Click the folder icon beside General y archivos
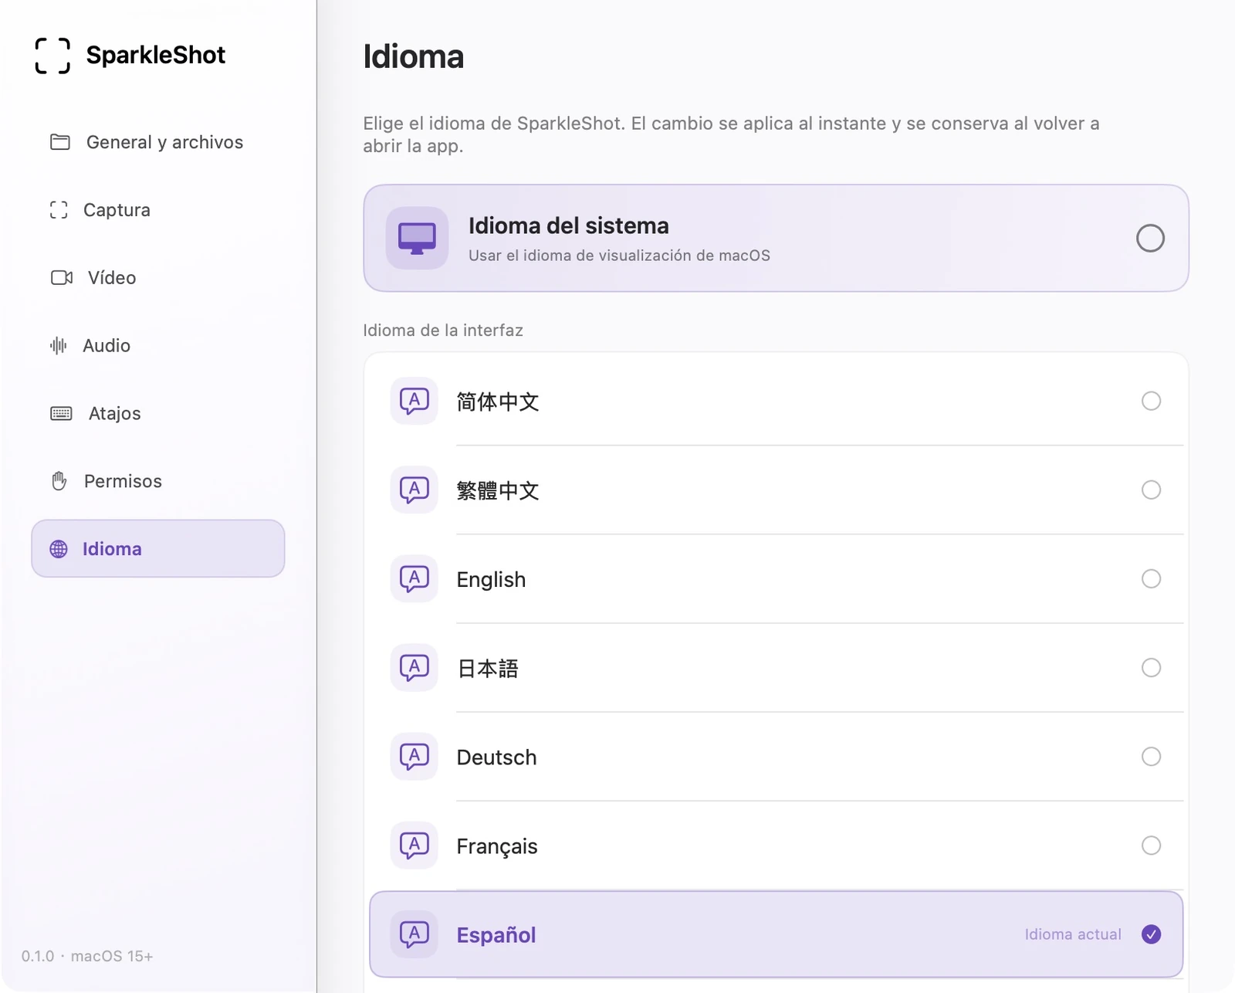This screenshot has height=993, width=1235. (x=60, y=142)
